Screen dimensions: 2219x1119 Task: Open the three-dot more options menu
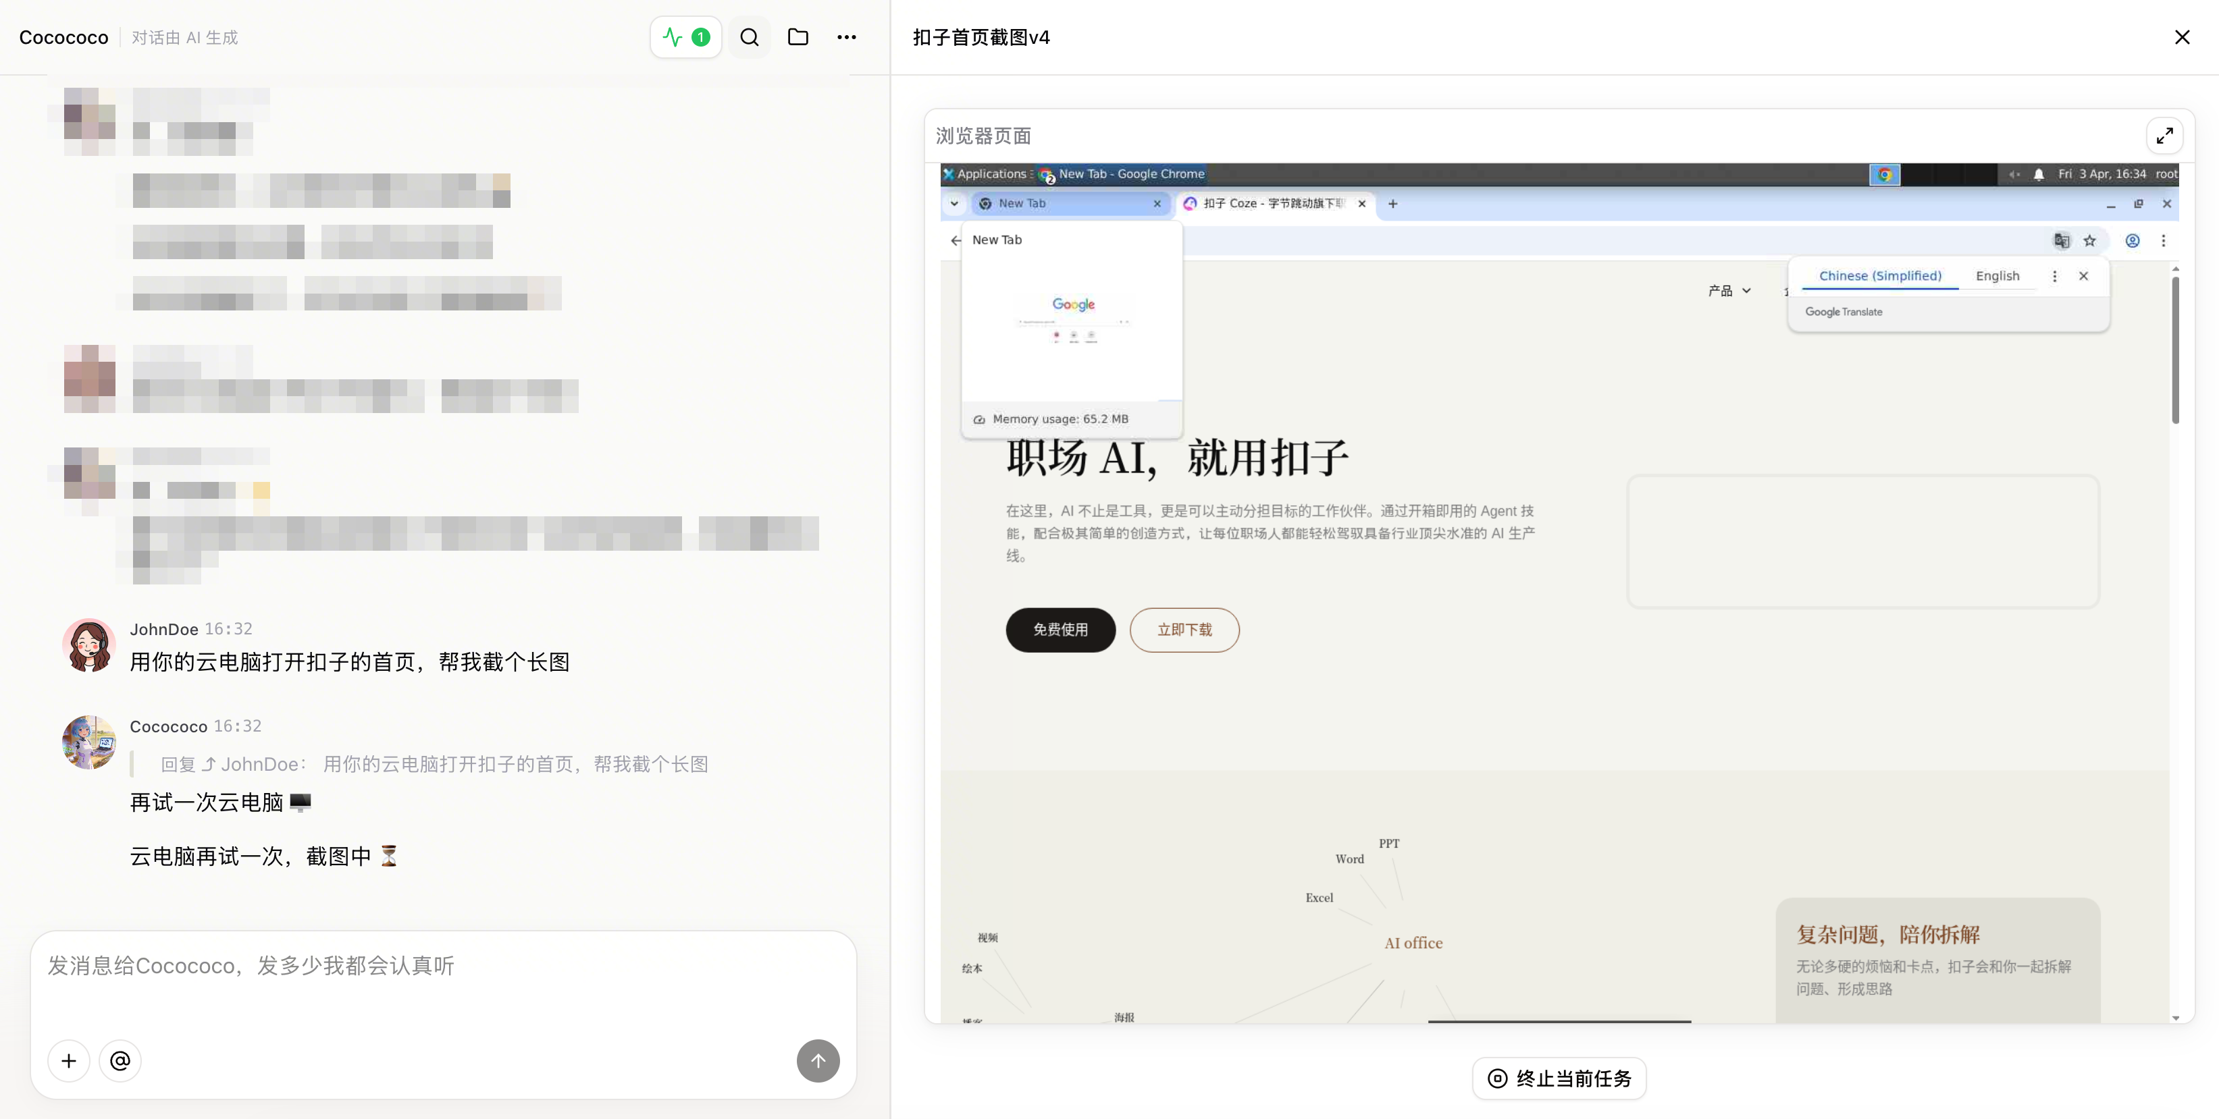pyautogui.click(x=847, y=37)
